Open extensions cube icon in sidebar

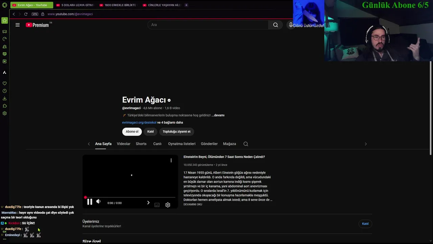coord(5,106)
